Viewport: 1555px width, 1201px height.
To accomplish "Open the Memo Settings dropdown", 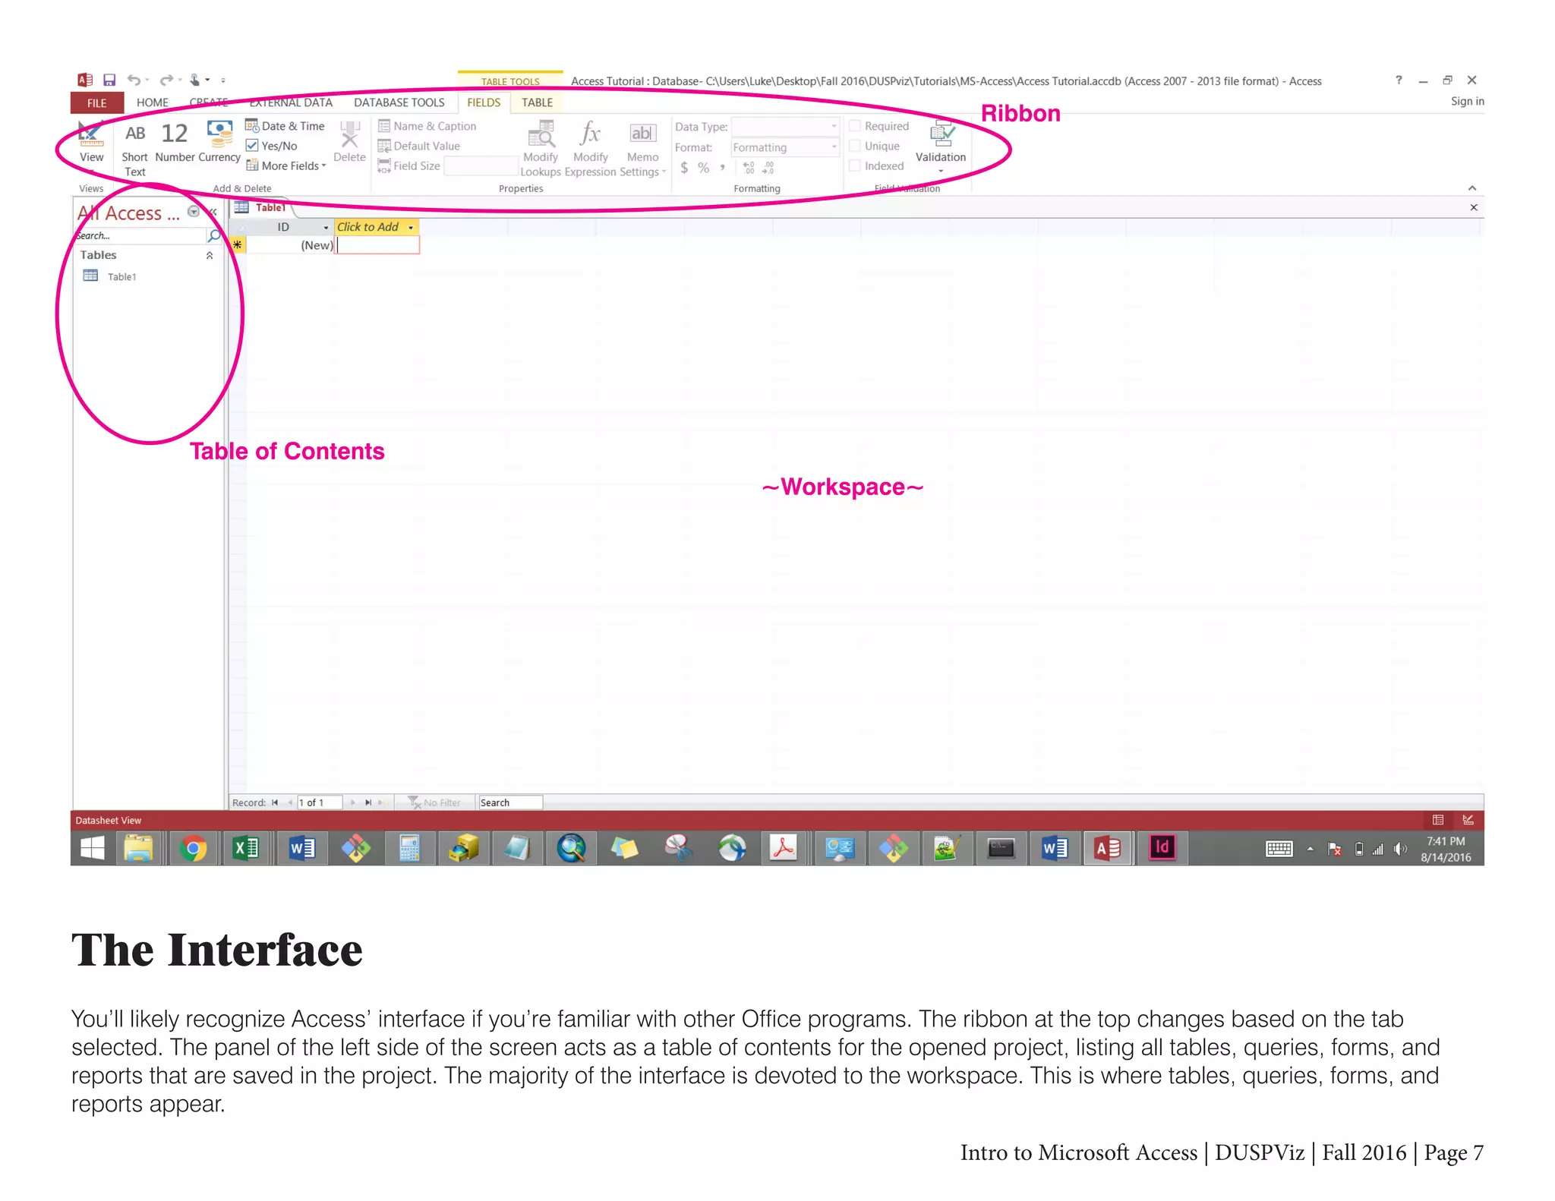I will pos(642,150).
